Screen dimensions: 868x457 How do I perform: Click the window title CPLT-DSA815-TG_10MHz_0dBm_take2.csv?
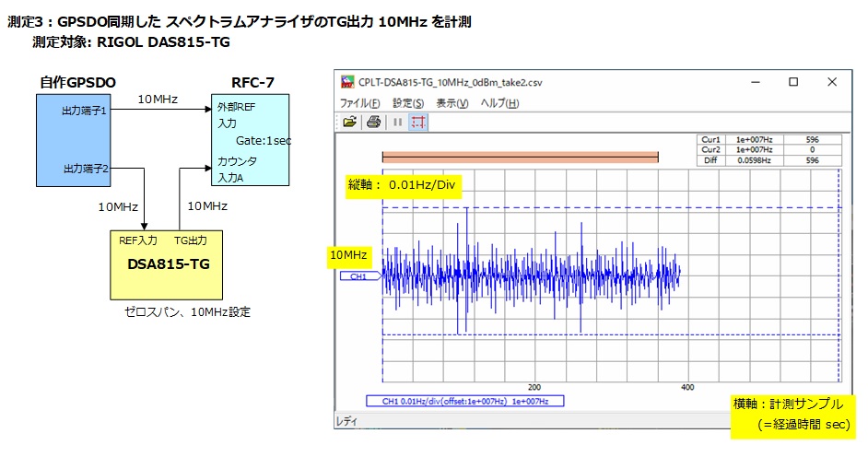tap(450, 82)
